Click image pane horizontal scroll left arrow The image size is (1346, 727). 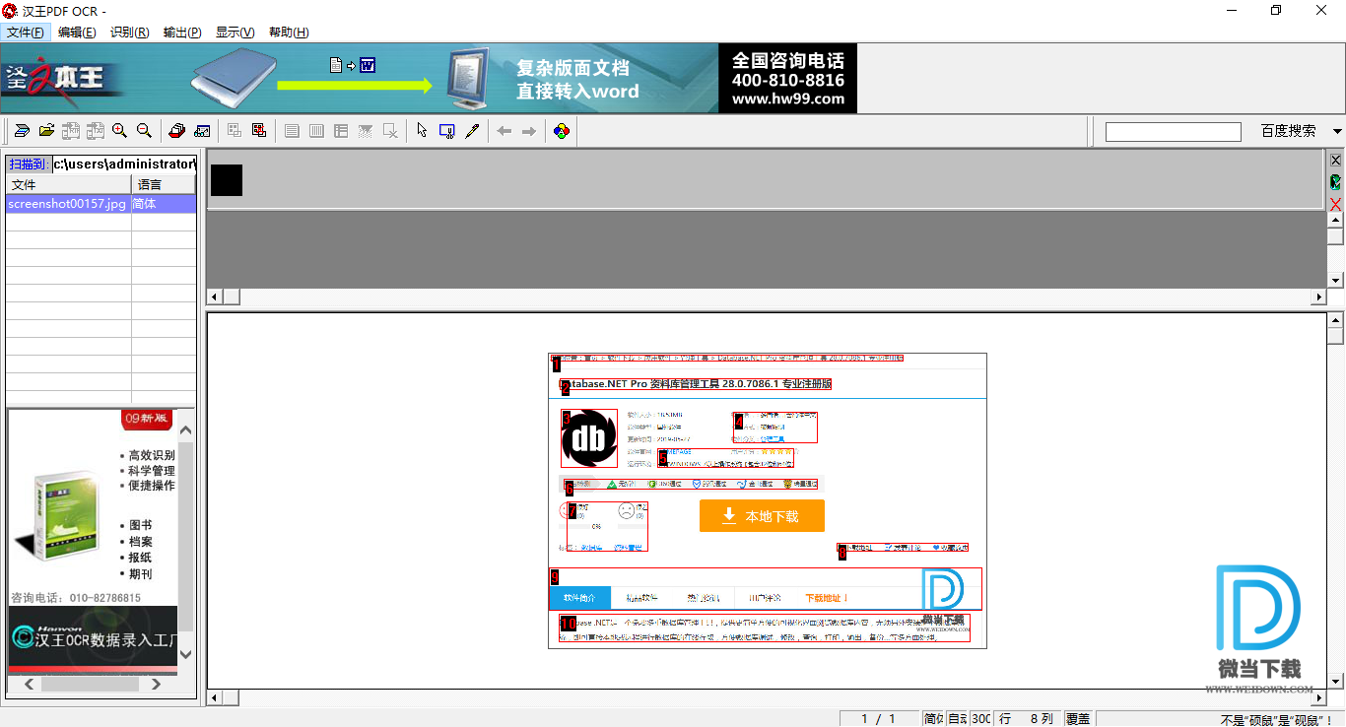pyautogui.click(x=214, y=698)
